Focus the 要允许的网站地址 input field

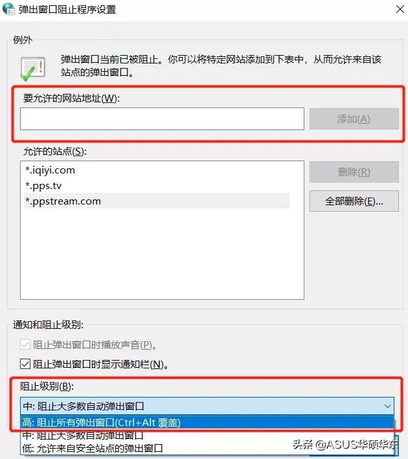162,118
